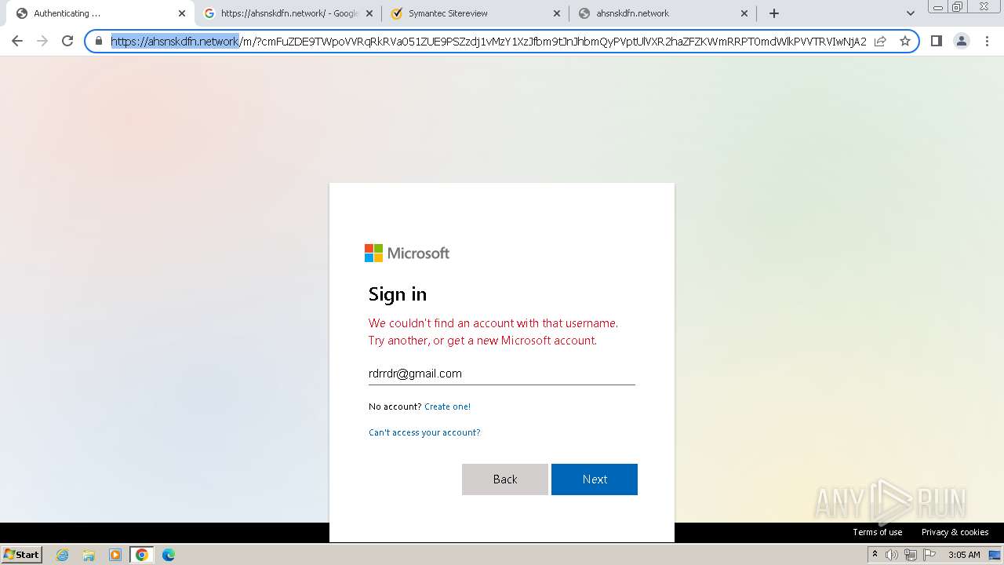Screen dimensions: 1004x565
Task: Switch to the Symantec Sitereview tab
Action: 475,13
